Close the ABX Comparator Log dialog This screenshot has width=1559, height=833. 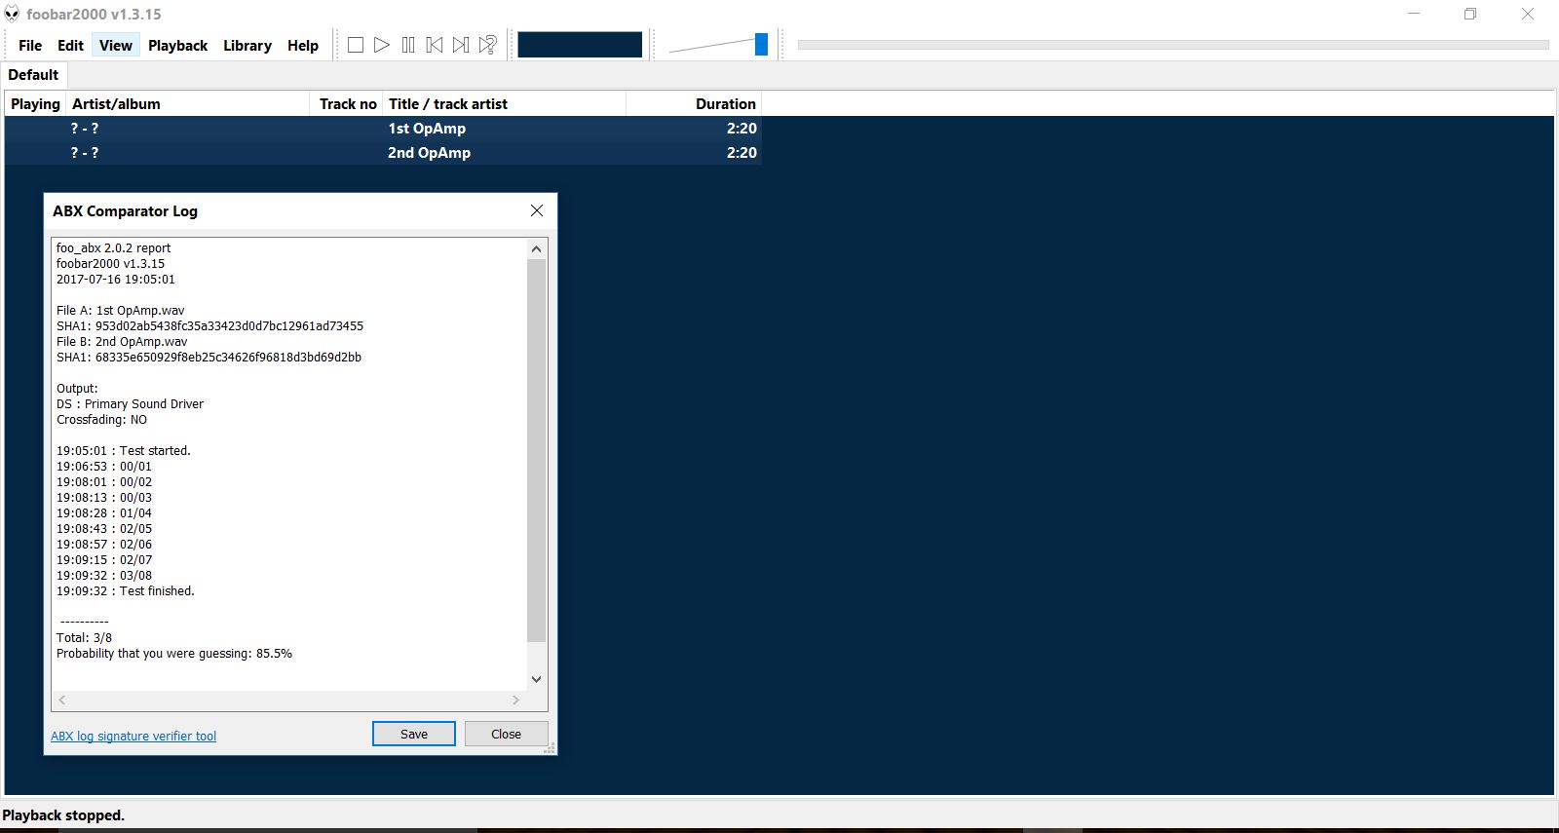[536, 210]
